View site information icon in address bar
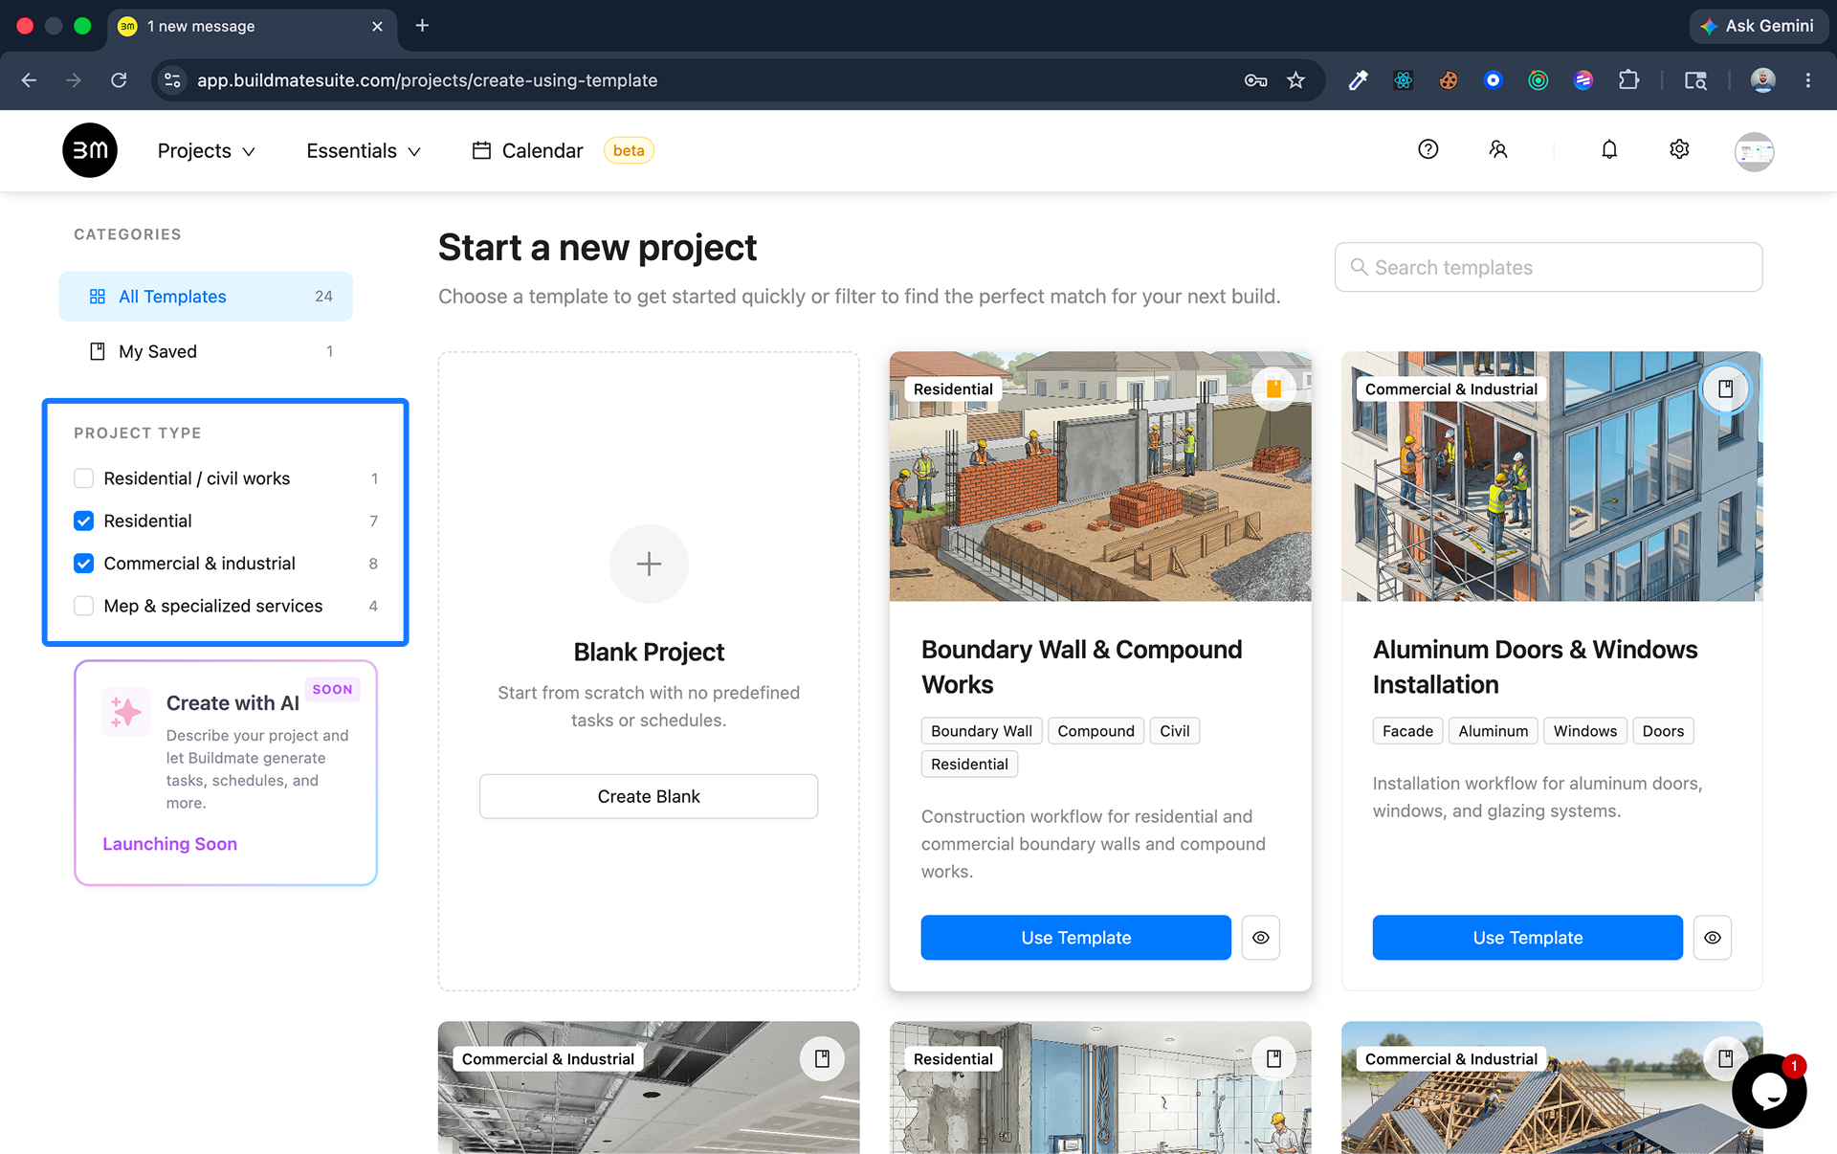The height and width of the screenshot is (1154, 1837). click(x=172, y=80)
